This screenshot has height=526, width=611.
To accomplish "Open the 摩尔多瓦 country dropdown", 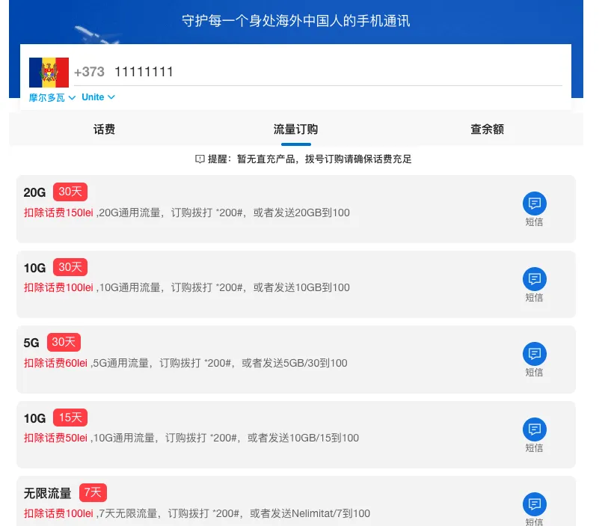I will [x=52, y=97].
